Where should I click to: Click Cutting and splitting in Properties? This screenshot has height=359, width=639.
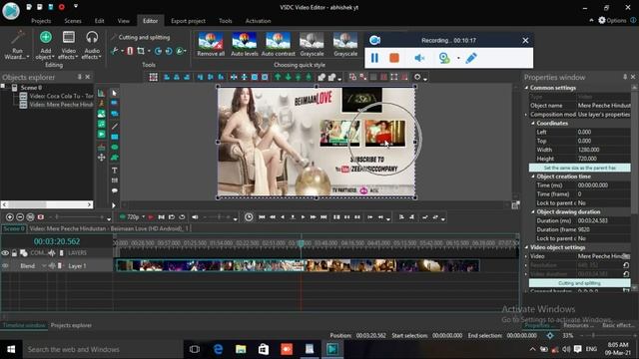(x=579, y=283)
